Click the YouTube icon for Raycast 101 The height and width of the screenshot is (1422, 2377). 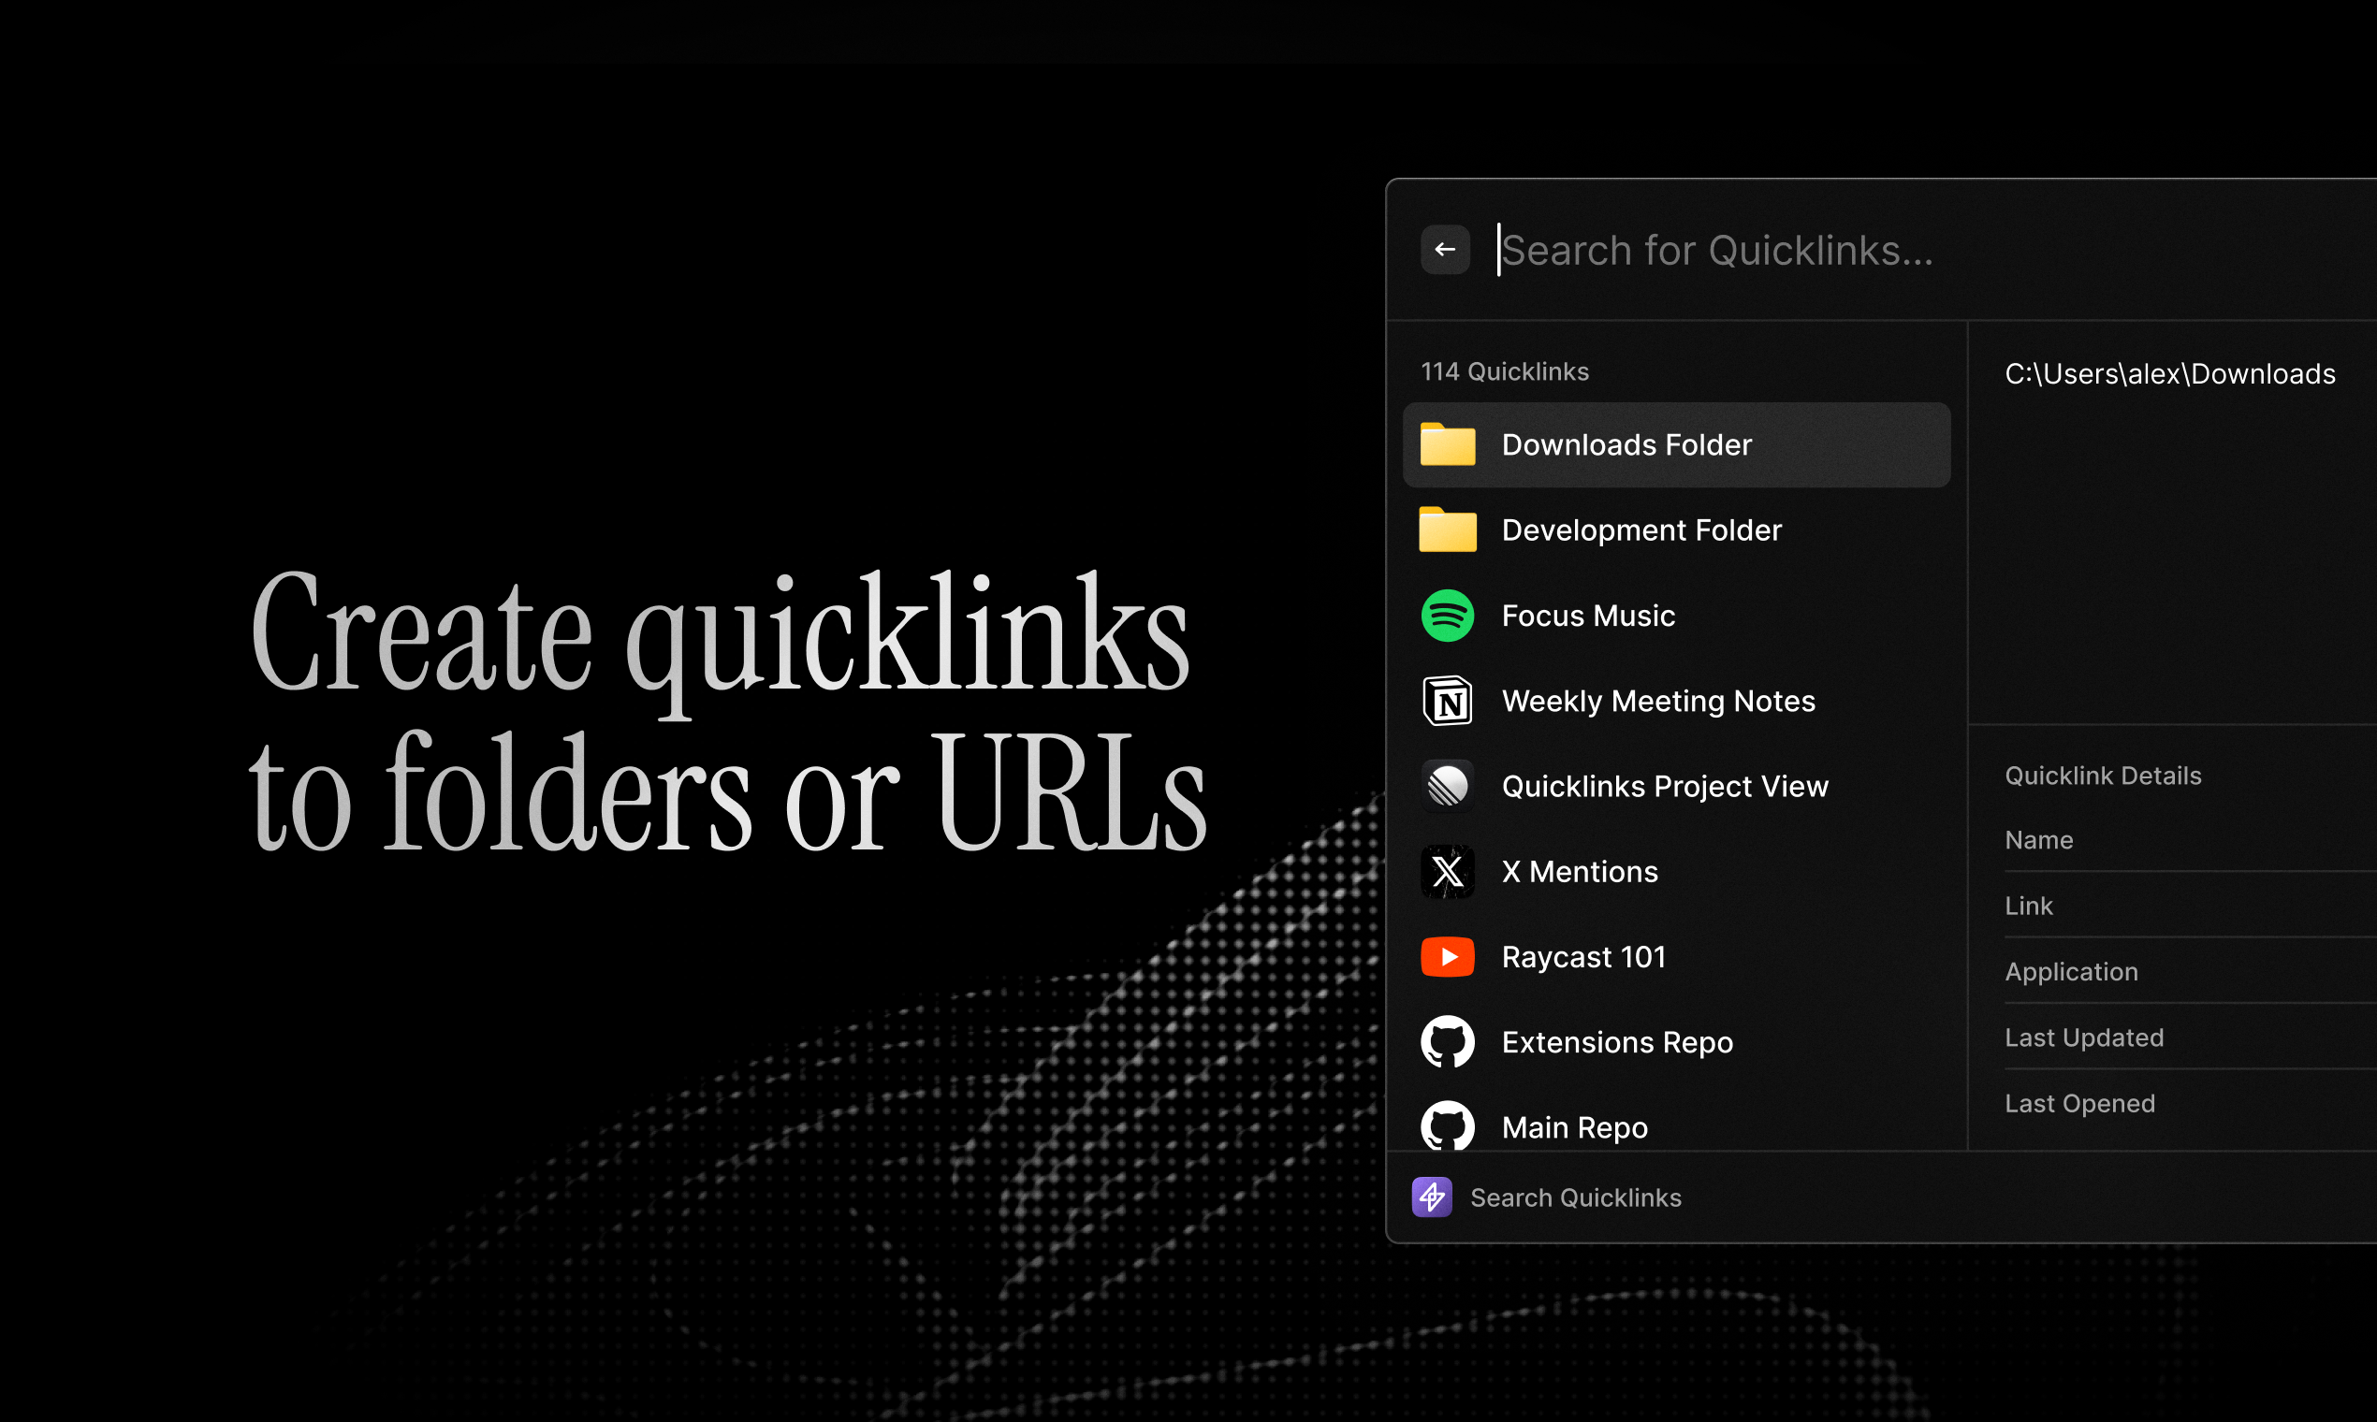(x=1447, y=957)
